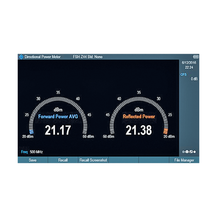
Task: Click the 22:24 clock time
Action: pos(189,67)
